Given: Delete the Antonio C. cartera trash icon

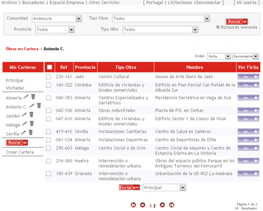Looking at the screenshot, I should [x=39, y=106].
